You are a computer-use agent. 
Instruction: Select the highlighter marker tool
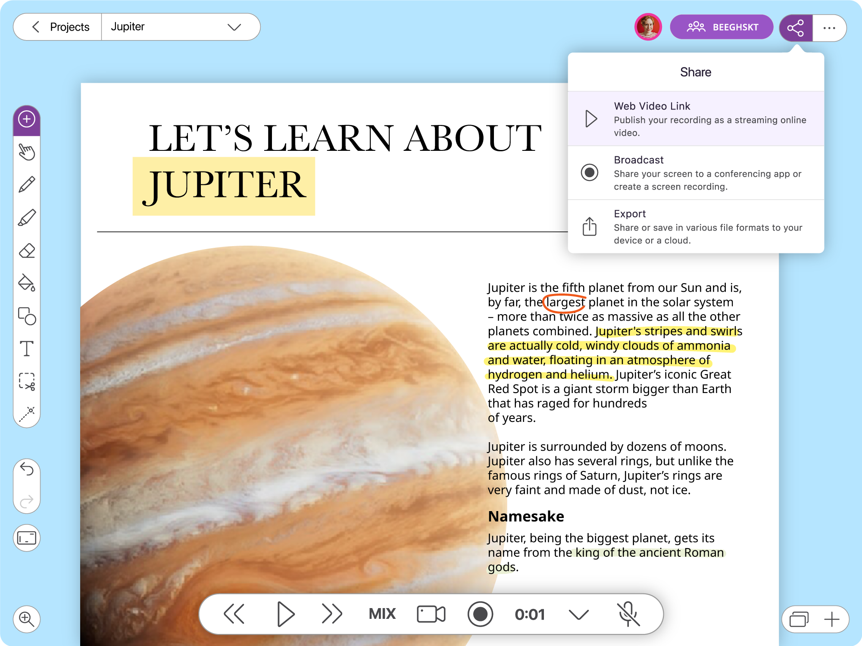click(27, 218)
